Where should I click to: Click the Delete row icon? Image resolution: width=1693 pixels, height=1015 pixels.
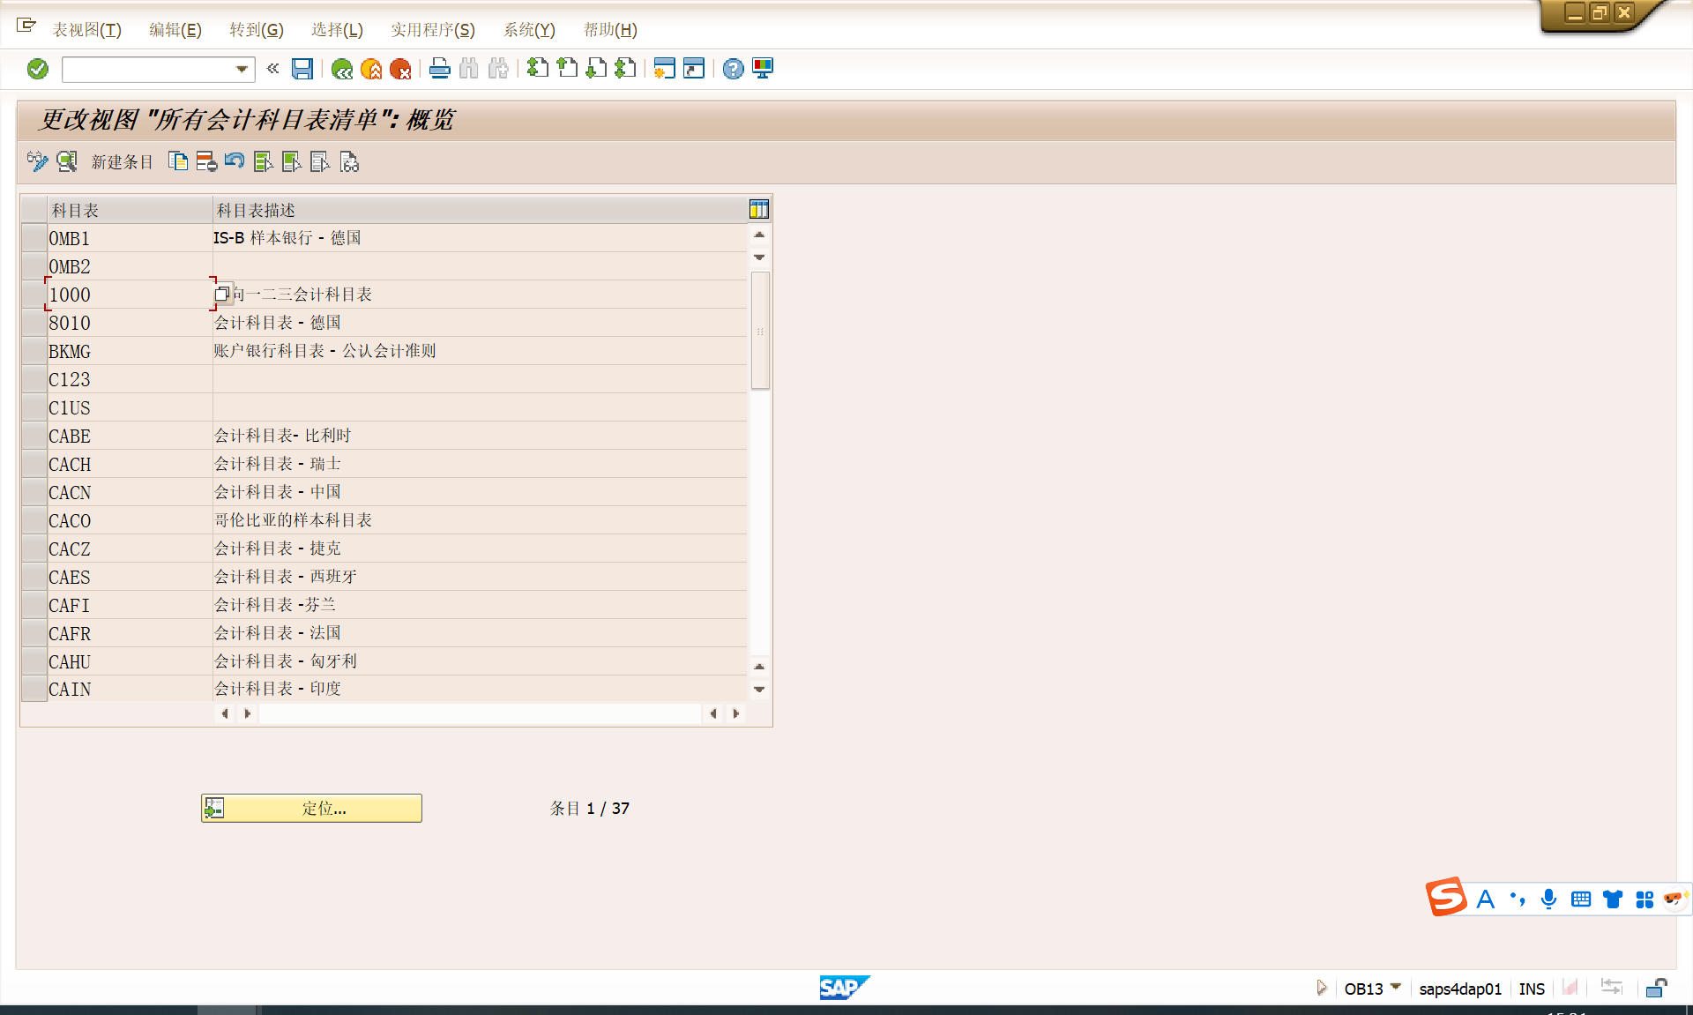coord(206,161)
